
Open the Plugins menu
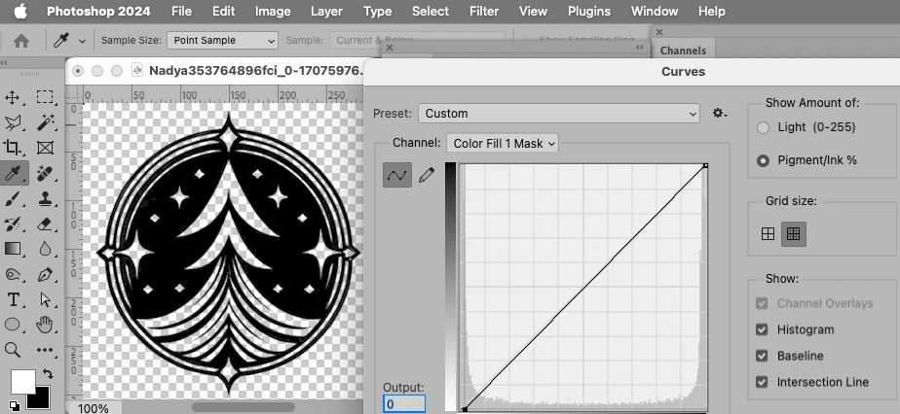point(589,11)
